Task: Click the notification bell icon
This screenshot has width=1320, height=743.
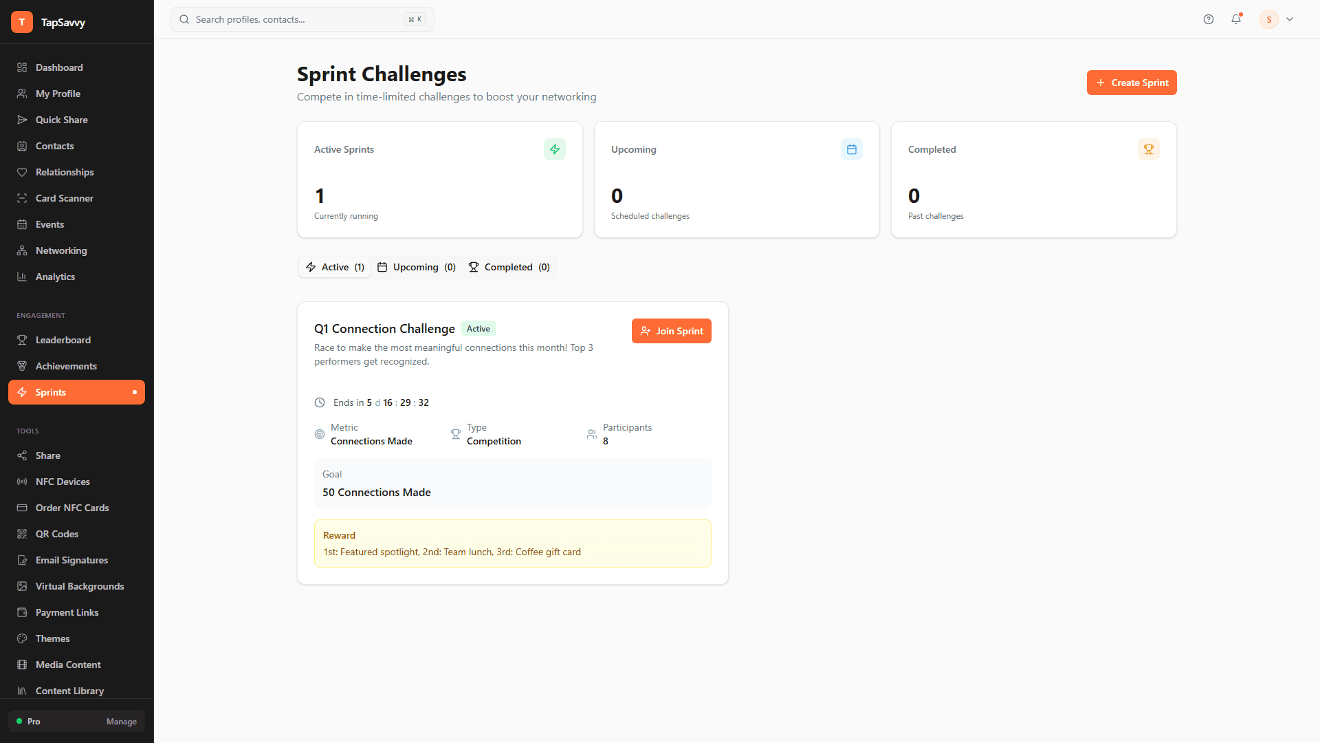Action: click(1236, 19)
